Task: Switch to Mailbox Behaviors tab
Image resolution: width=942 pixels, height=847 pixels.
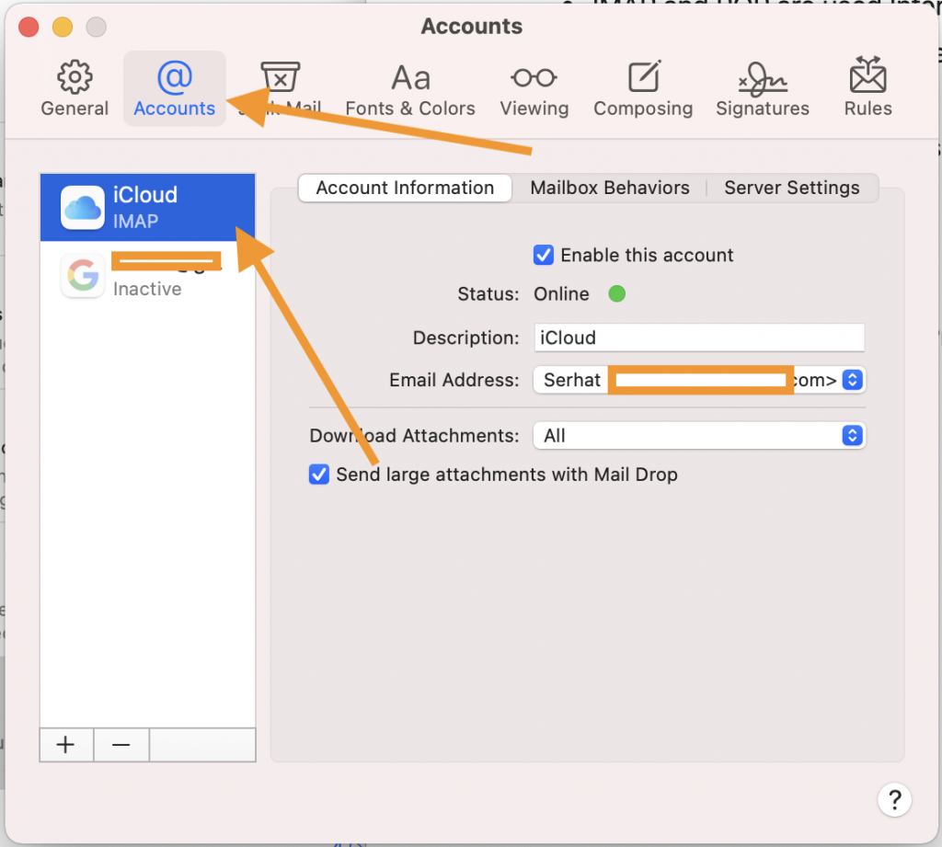Action: (609, 188)
